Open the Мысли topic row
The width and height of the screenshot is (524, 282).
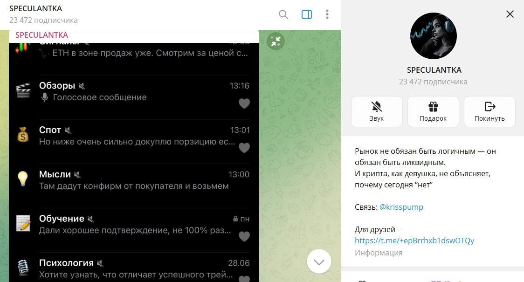133,186
